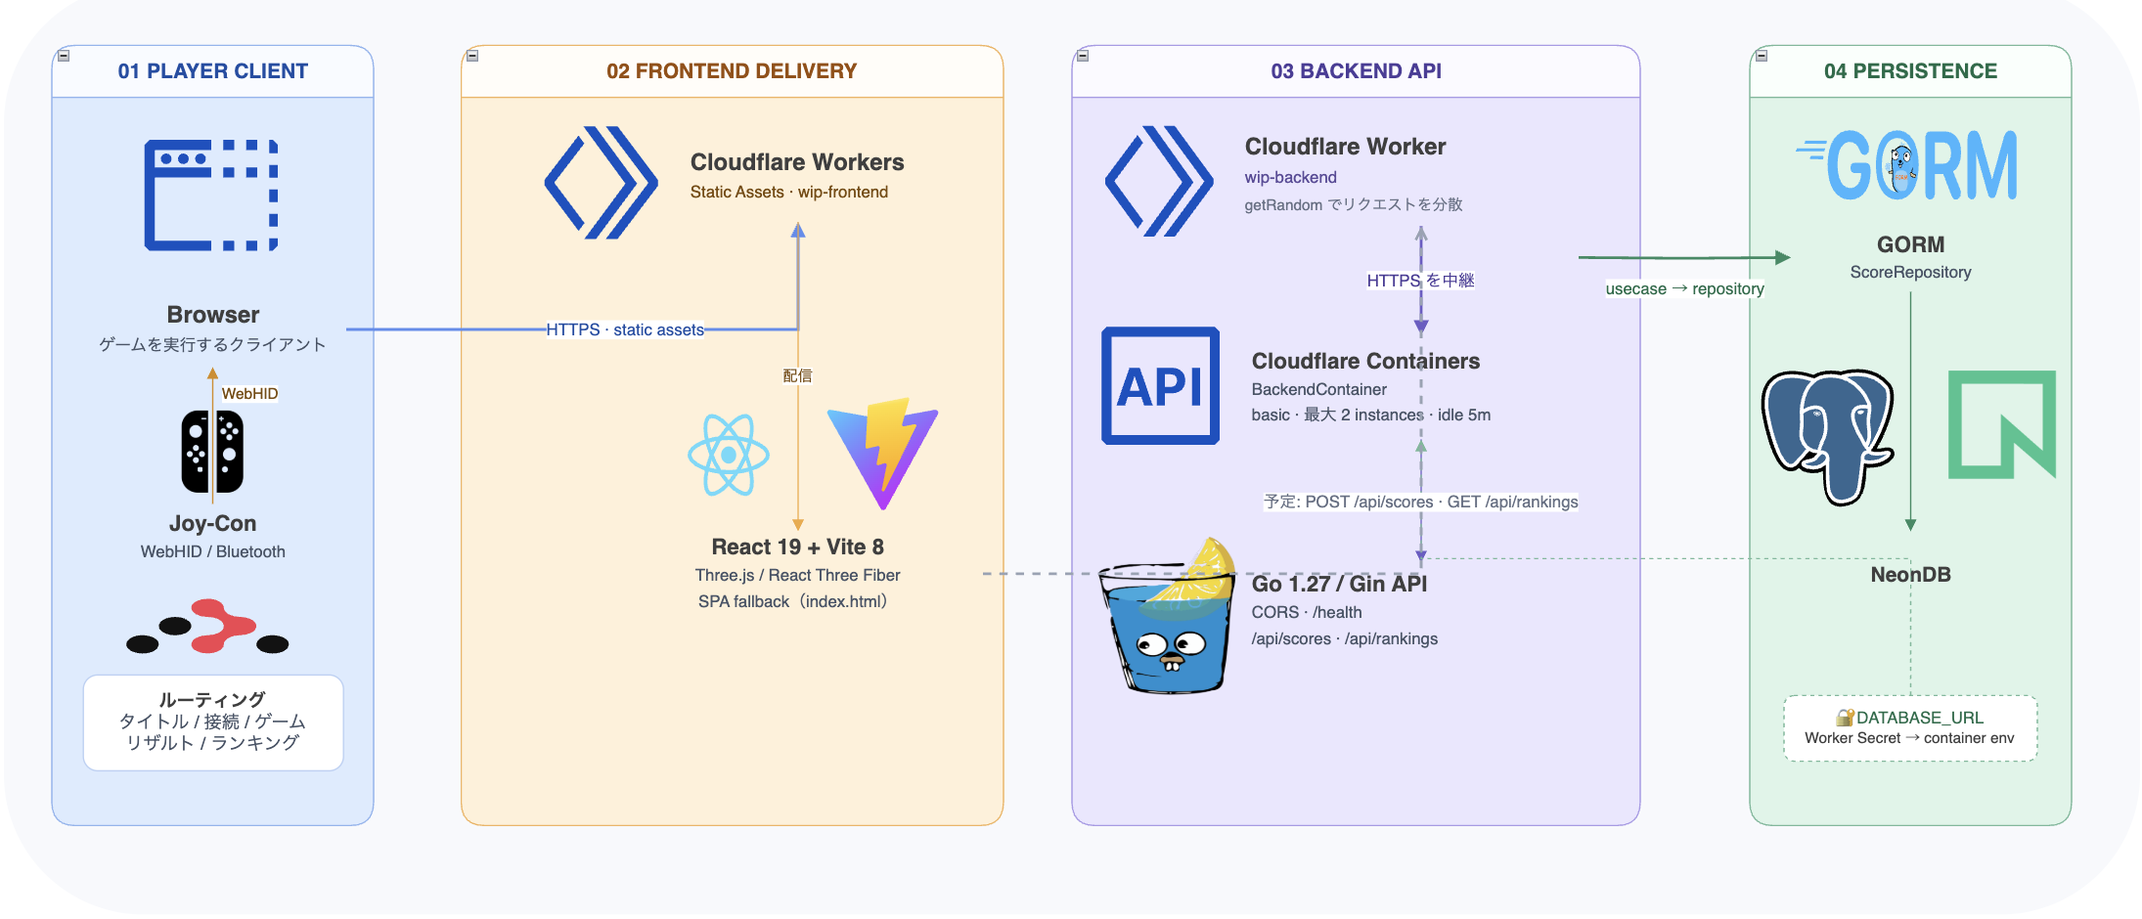Viewport: 2142px width, 919px height.
Task: Select the Three.js / React Three Fiber caption
Action: 797,575
